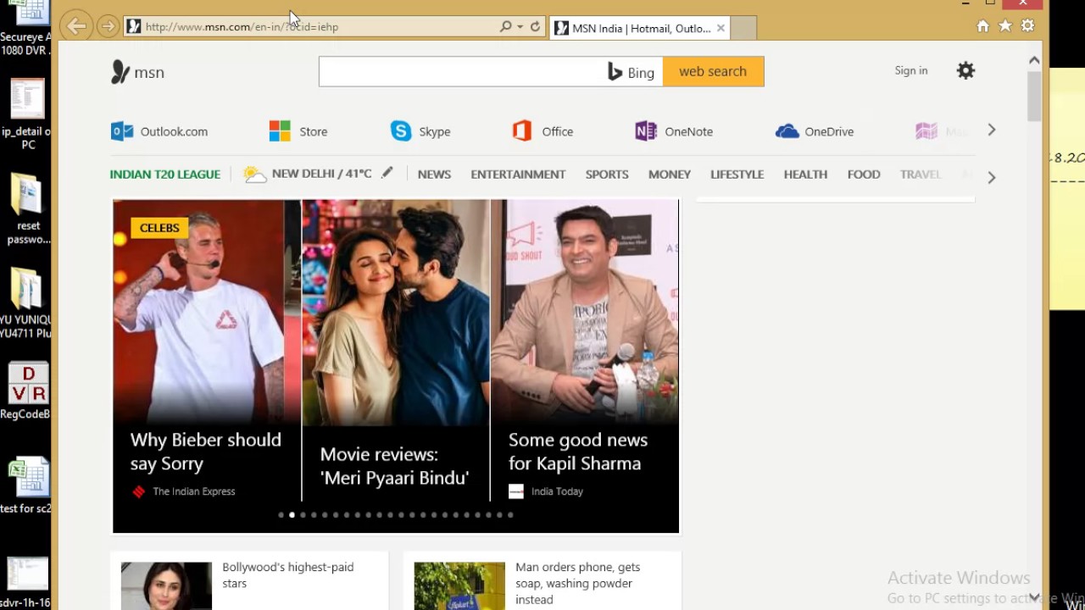Select the reset password desktop folder
The image size is (1085, 610).
pyautogui.click(x=27, y=208)
